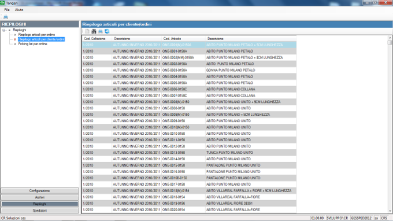393x221 pixels.
Task: Click the Configurazione navigation button
Action: [x=40, y=191]
